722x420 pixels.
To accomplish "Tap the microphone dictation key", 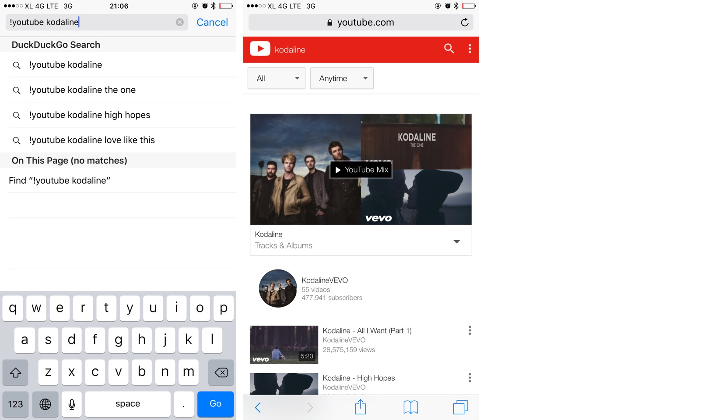I will coord(72,404).
